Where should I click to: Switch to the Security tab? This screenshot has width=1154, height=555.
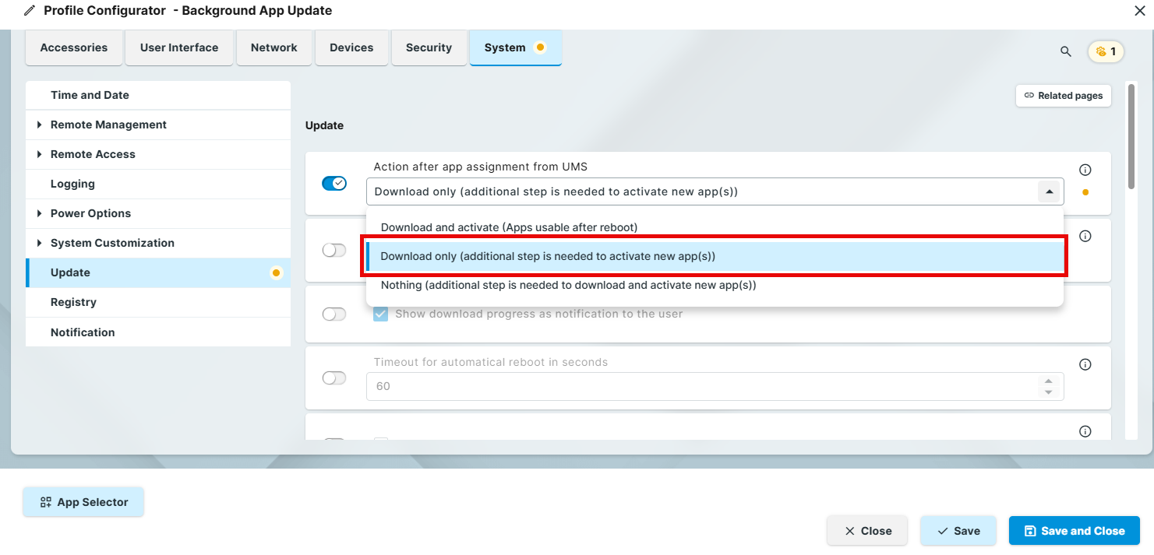tap(429, 47)
